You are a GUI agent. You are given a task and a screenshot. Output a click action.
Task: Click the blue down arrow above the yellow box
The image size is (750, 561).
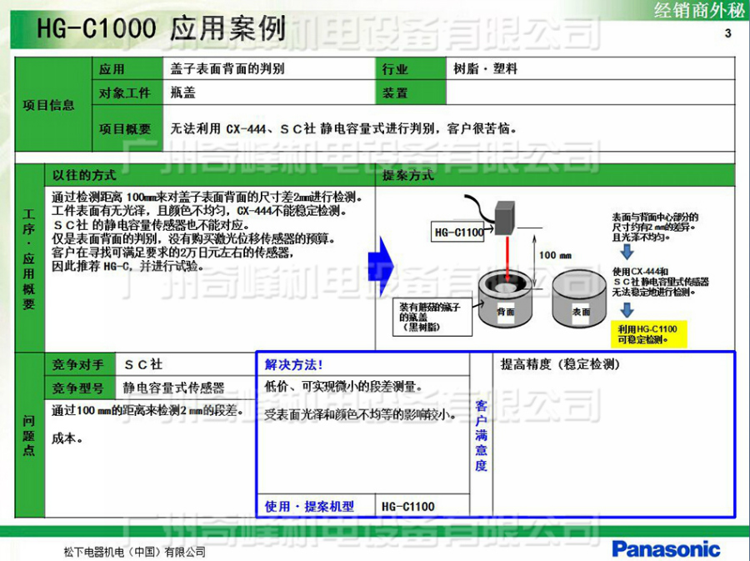[628, 311]
